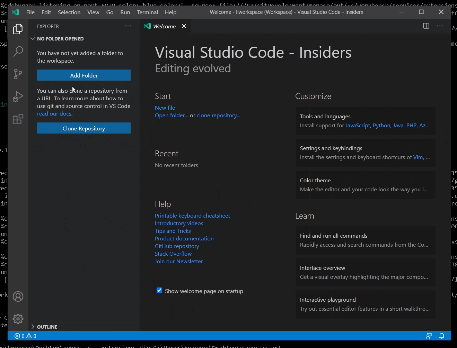Open the Terminal menu

(x=147, y=12)
